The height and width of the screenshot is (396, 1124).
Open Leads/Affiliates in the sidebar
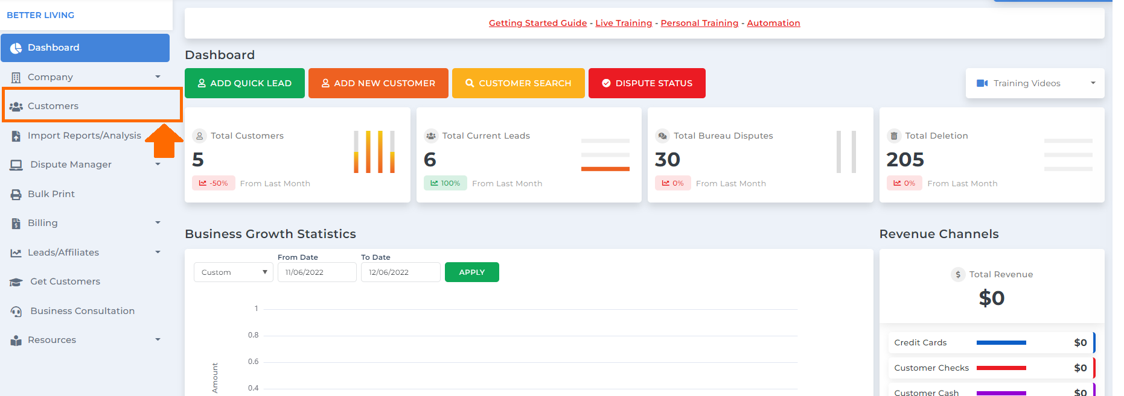pos(63,253)
